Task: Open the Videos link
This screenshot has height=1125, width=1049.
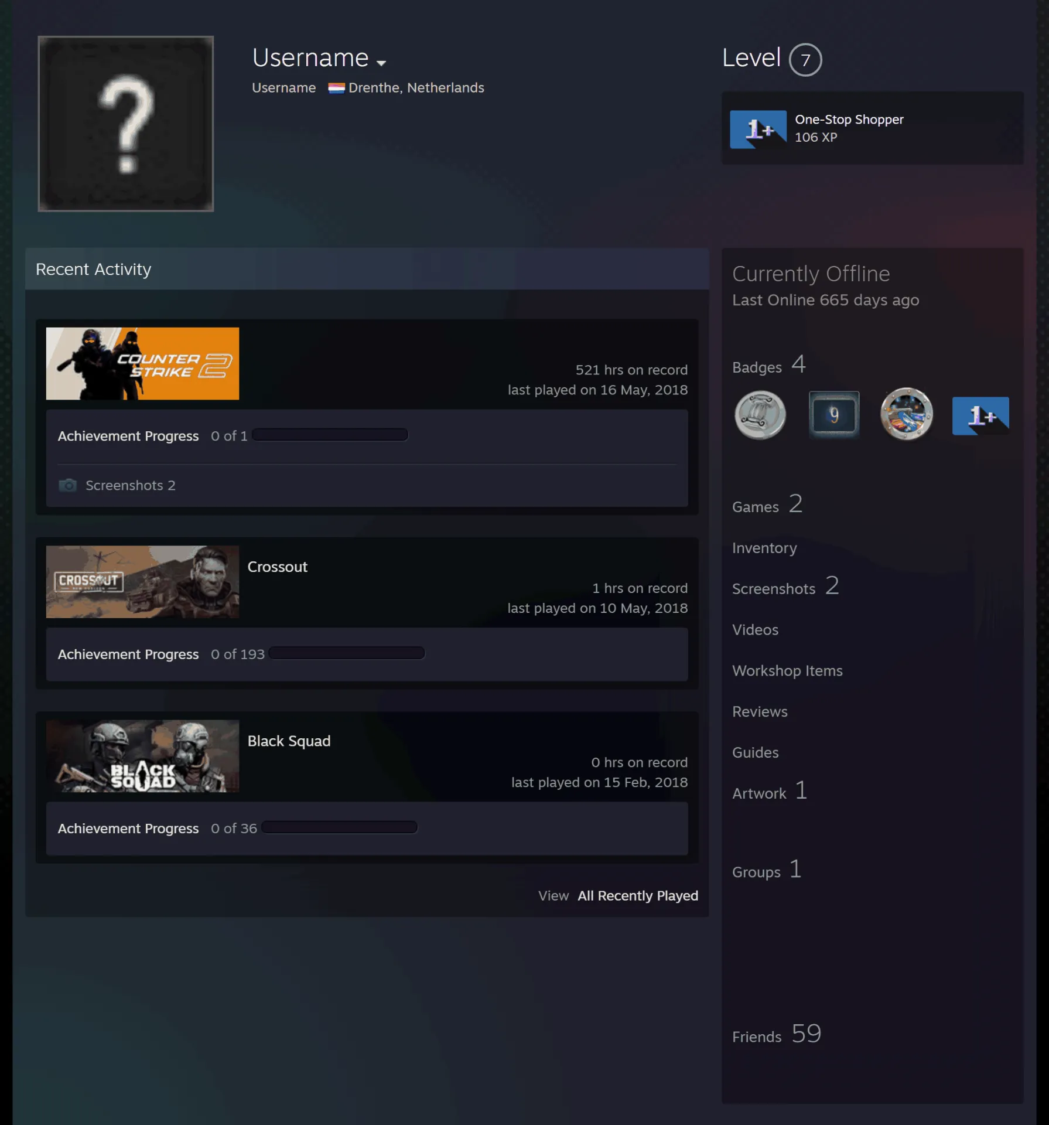Action: tap(755, 630)
